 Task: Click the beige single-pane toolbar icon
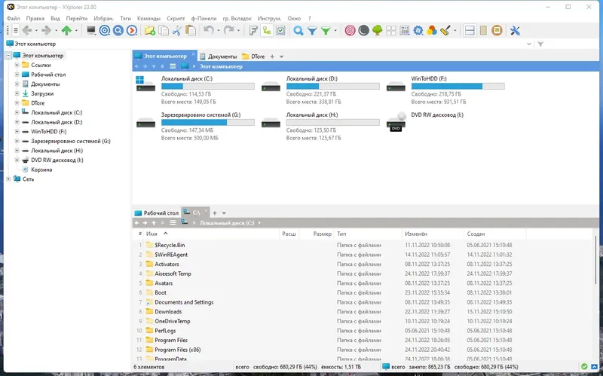(483, 30)
